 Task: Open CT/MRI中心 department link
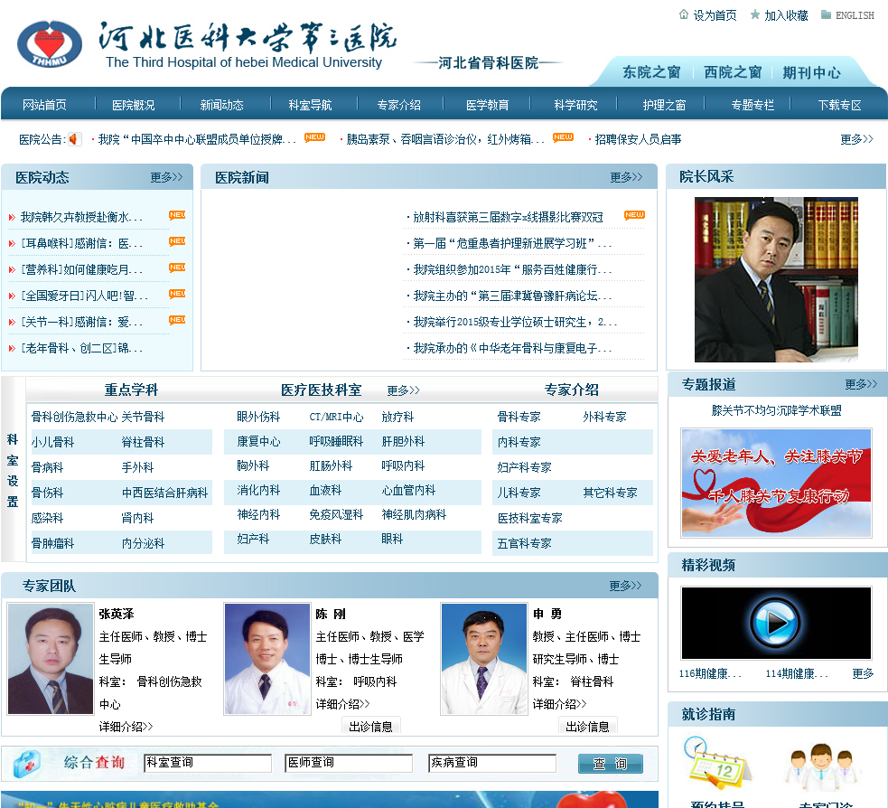336,417
